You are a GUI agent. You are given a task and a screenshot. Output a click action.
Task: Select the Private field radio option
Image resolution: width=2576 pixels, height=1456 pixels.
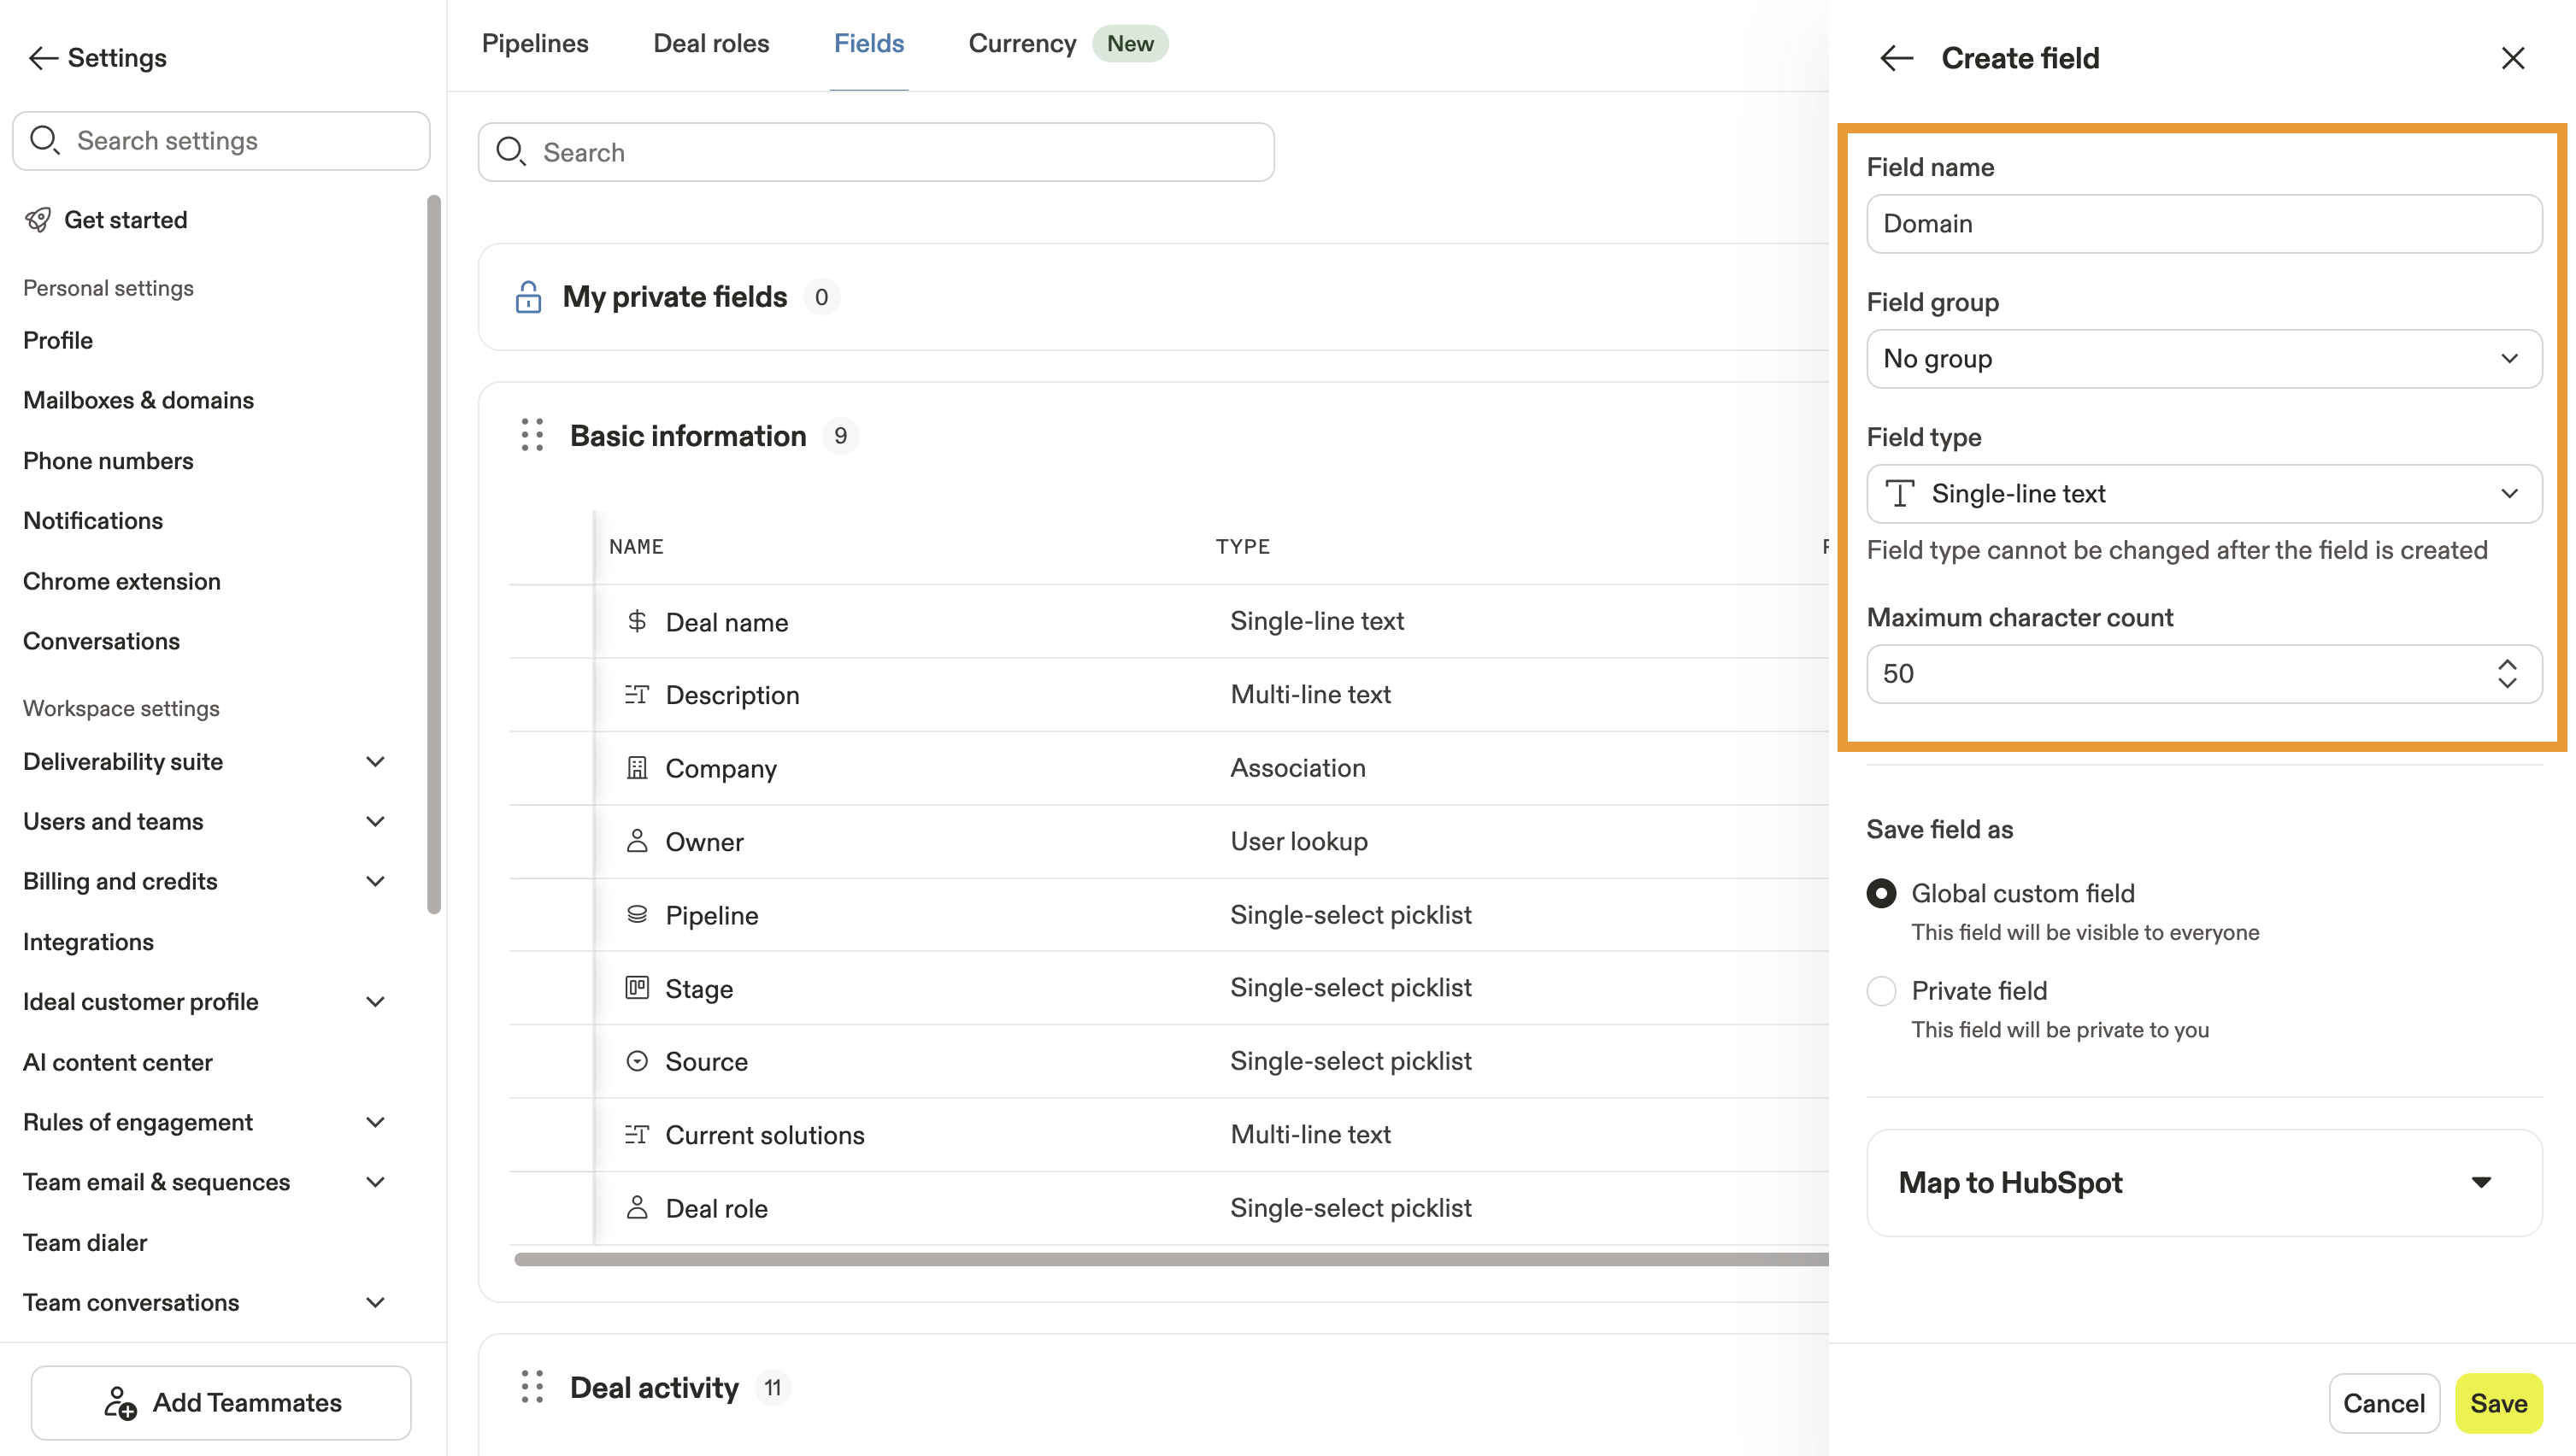click(x=1881, y=991)
